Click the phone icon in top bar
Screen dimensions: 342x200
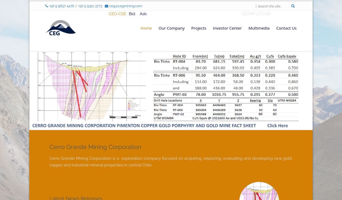point(47,6)
